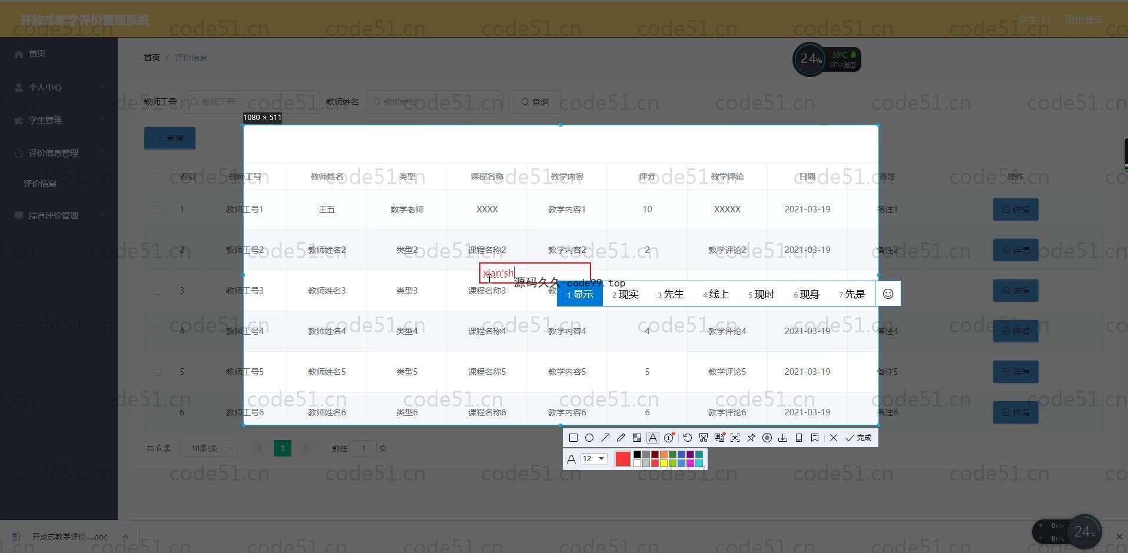The image size is (1128, 553).
Task: Choose IME candidate 3 先生
Action: [x=671, y=294]
